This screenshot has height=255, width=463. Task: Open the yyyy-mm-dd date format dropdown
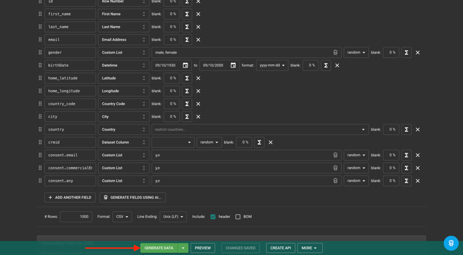[272, 65]
